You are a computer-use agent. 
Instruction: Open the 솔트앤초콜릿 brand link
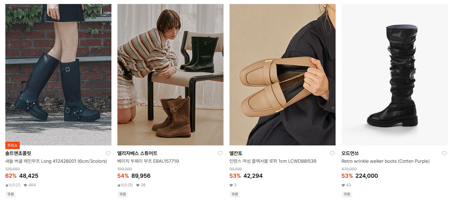coord(18,153)
